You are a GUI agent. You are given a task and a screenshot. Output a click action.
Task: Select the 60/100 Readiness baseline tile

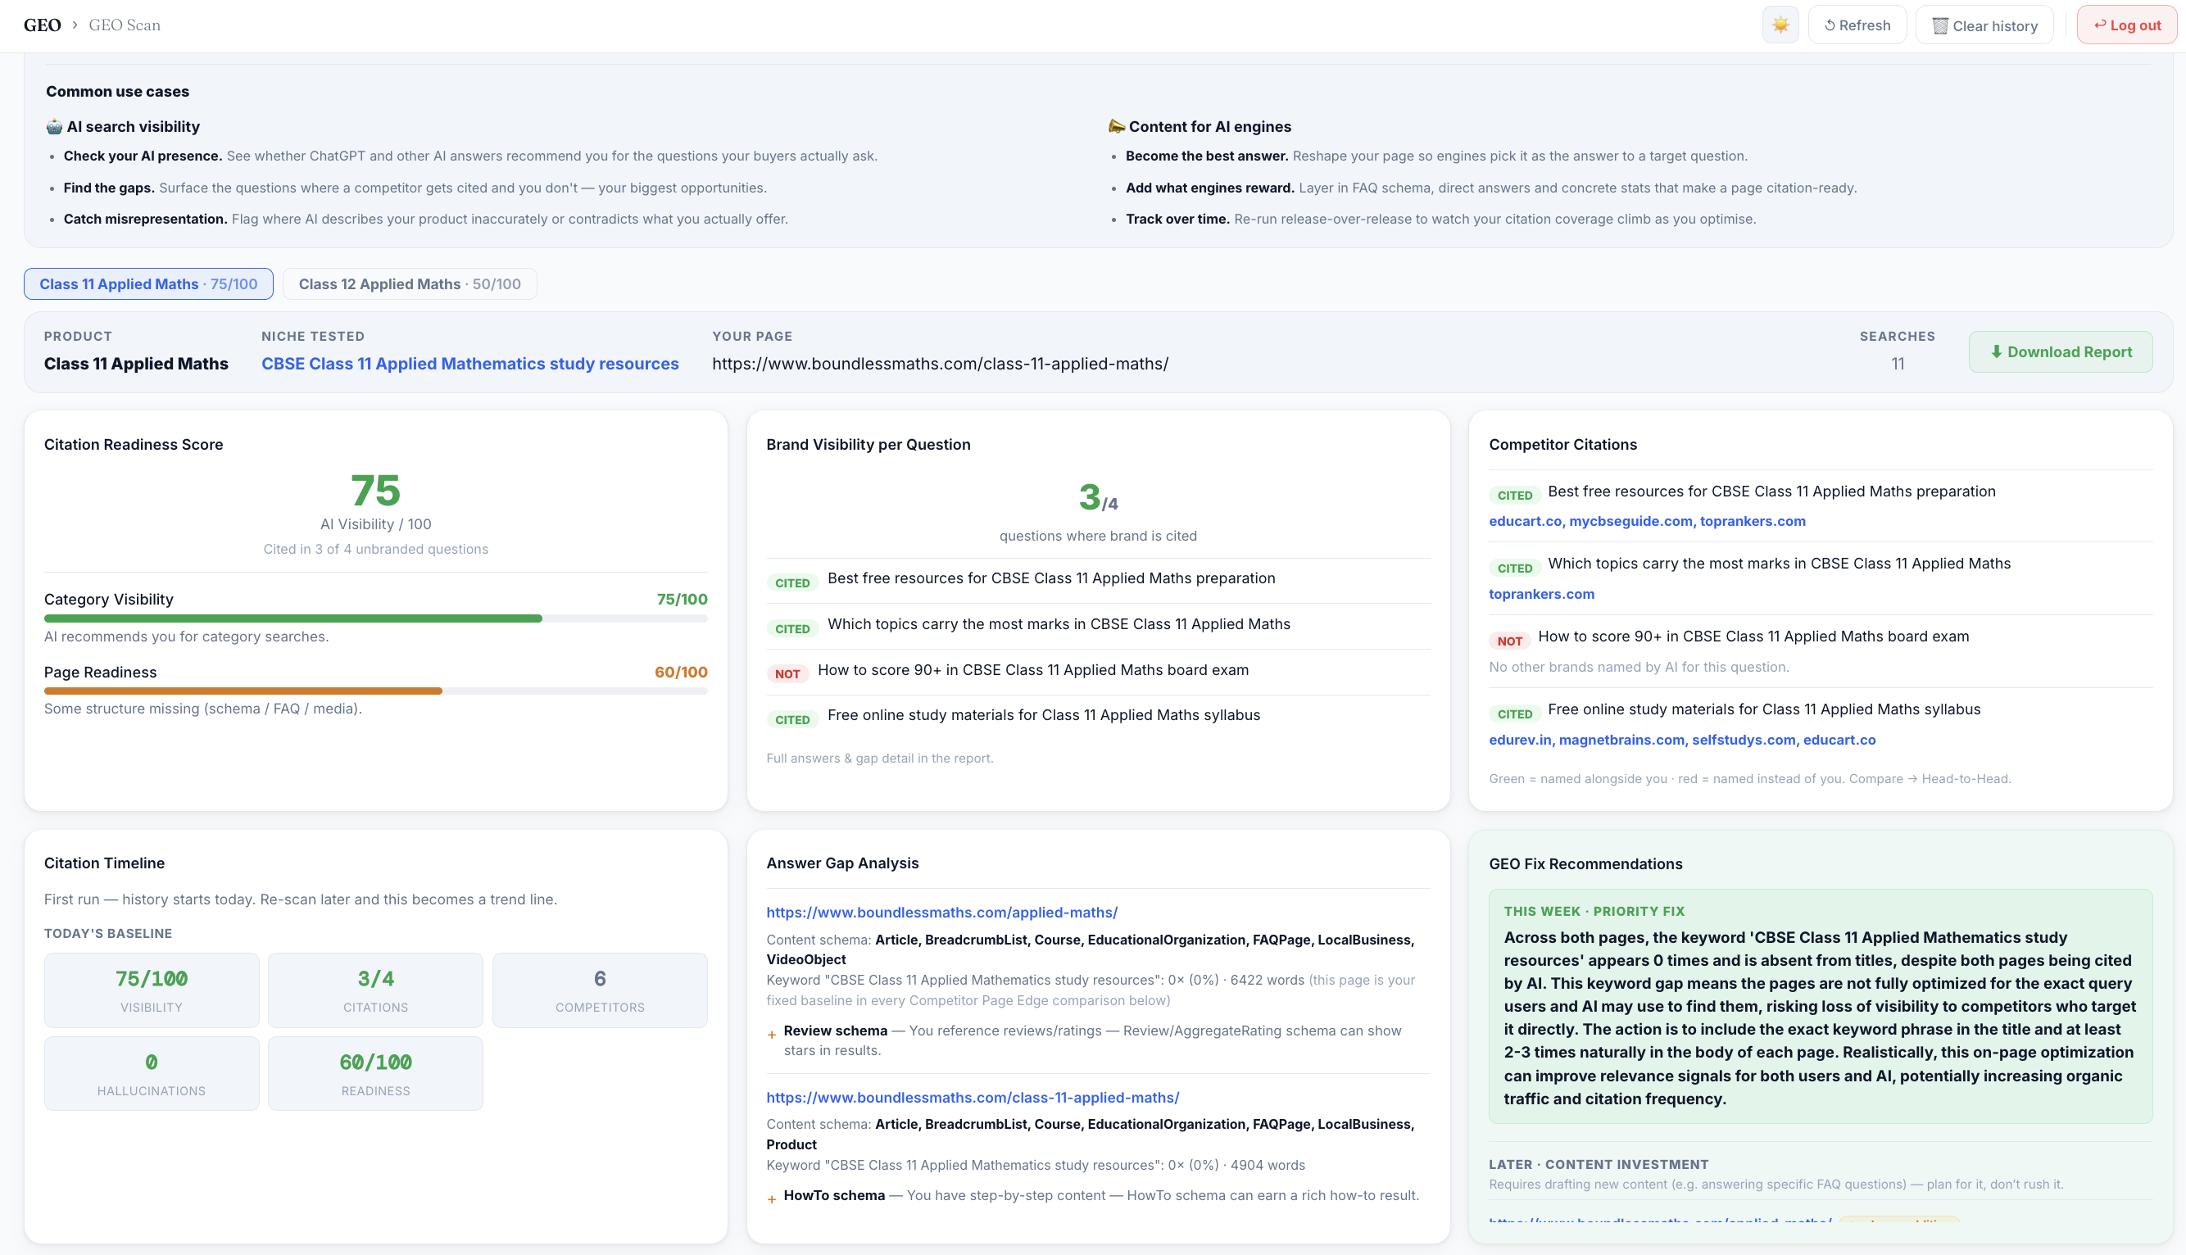click(376, 1073)
